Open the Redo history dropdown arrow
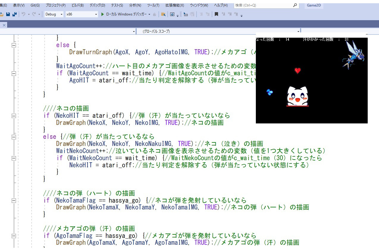The image size is (379, 251). point(39,14)
